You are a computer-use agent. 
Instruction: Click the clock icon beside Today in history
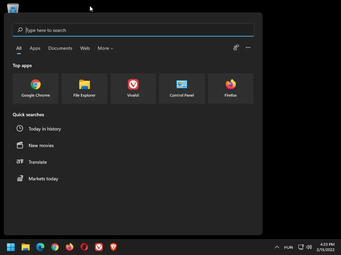[20, 128]
